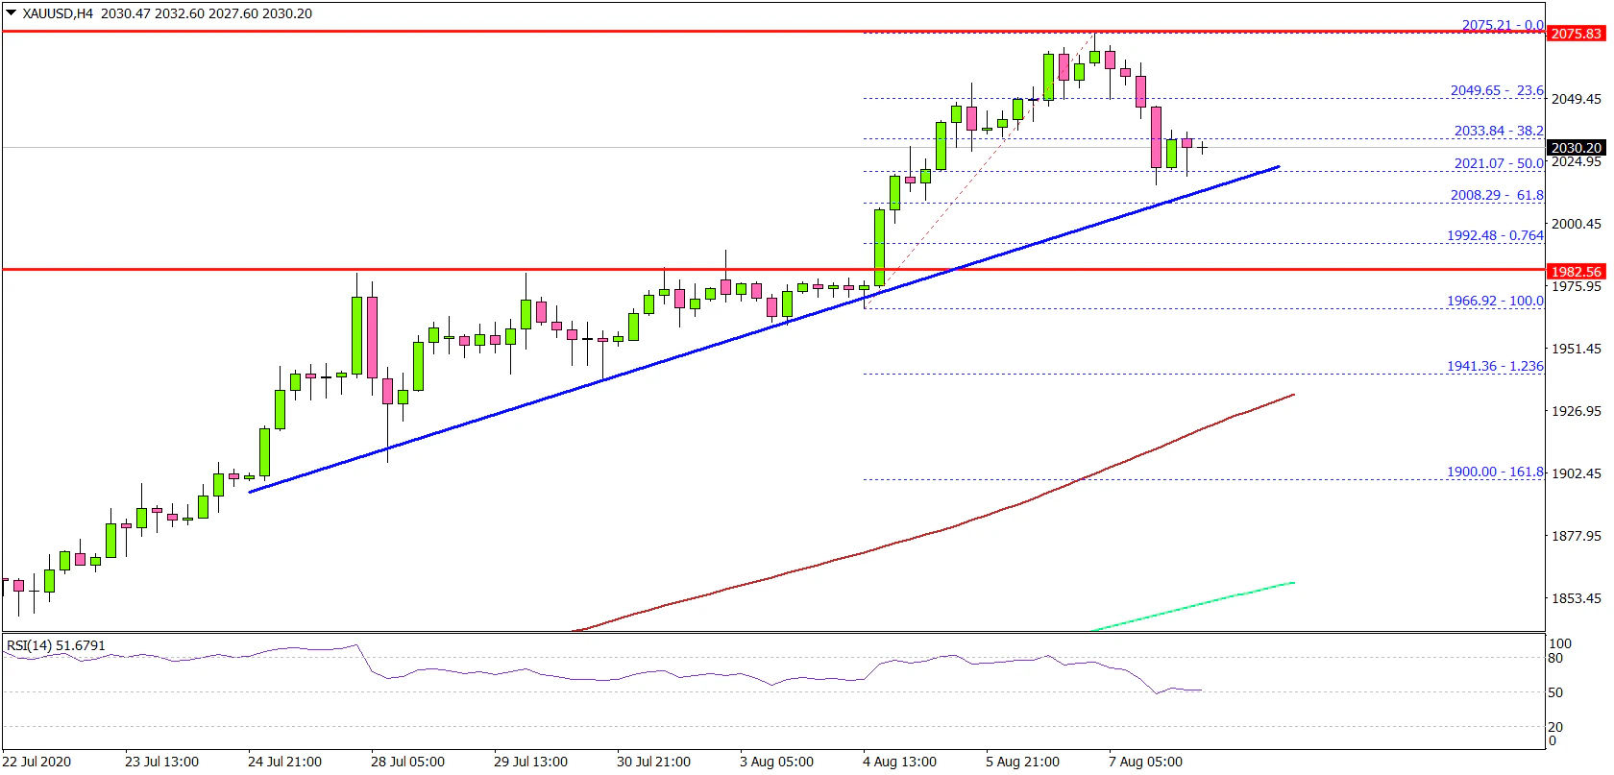
Task: Click the 2008.29 - 61.8 Fibonacci label
Action: 1496,195
